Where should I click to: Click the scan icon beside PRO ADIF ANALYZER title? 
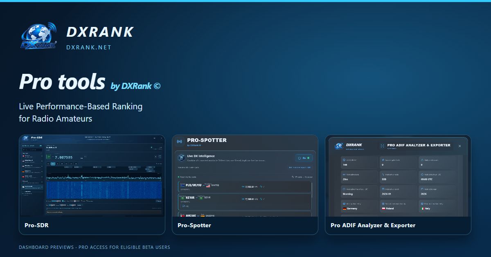coord(382,146)
